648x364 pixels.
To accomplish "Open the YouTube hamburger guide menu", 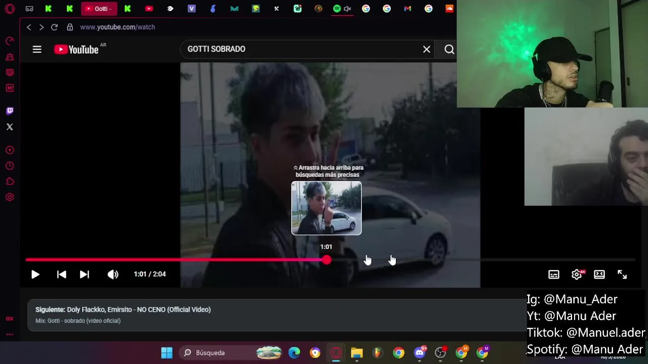I will [x=37, y=49].
